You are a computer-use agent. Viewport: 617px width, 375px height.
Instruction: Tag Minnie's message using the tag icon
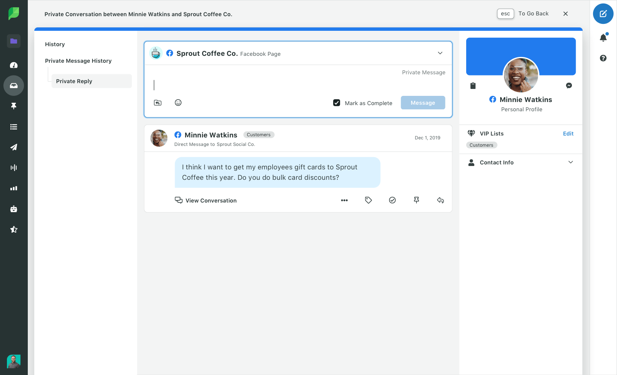(368, 200)
